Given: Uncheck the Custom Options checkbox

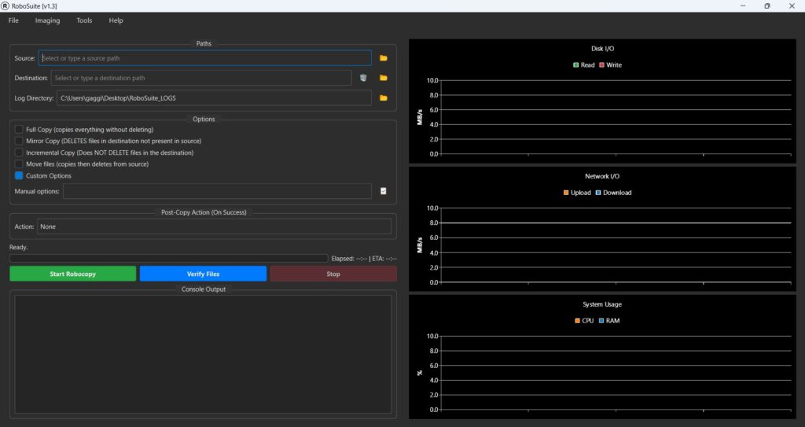Looking at the screenshot, I should 19,176.
